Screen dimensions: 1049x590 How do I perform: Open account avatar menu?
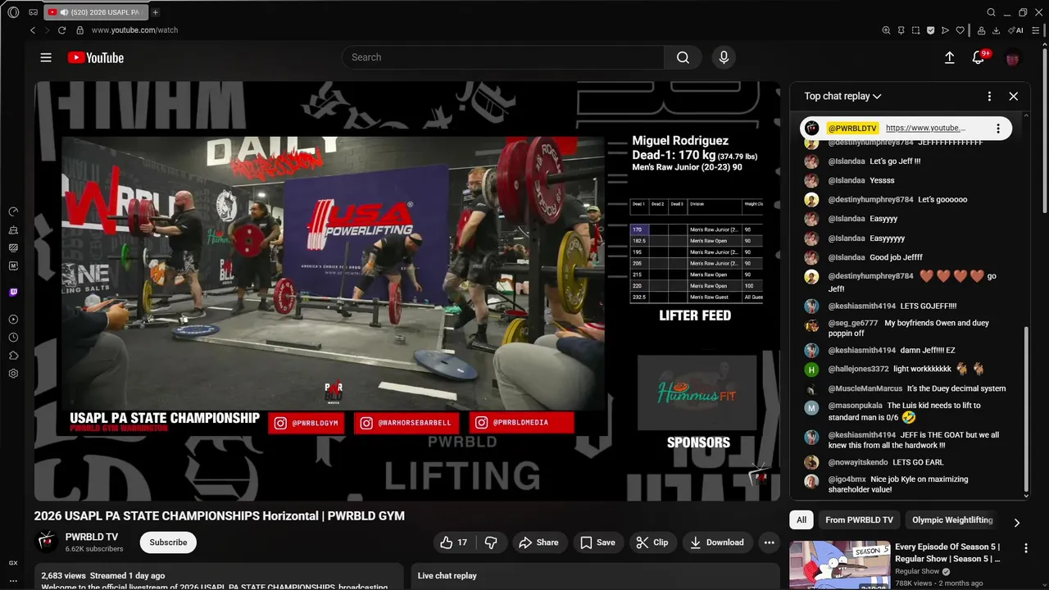pos(1012,58)
